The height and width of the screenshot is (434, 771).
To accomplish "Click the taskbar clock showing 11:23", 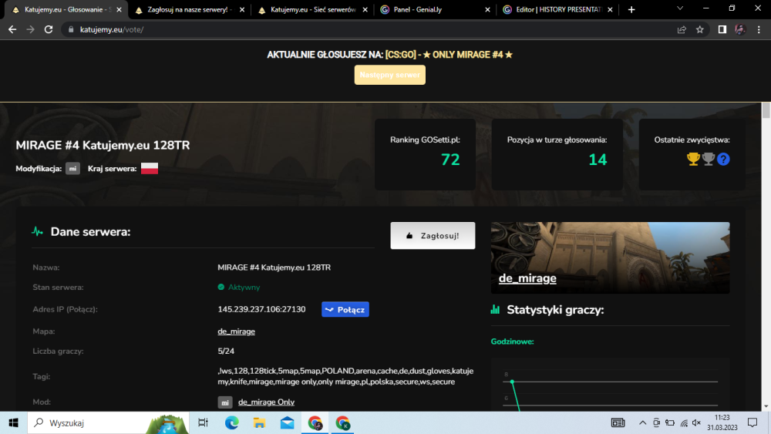I will click(x=722, y=422).
